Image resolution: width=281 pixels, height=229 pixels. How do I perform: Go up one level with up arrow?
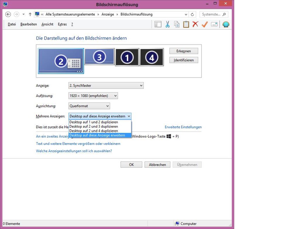tap(30, 14)
